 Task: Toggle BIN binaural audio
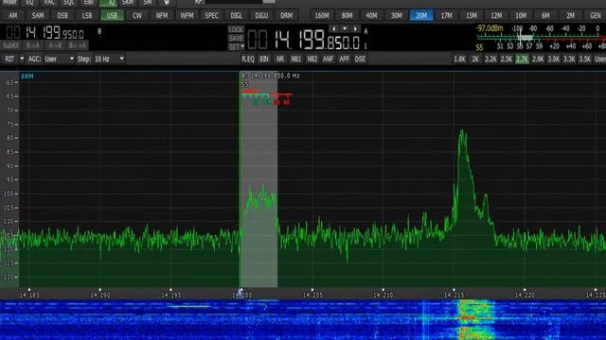(x=264, y=59)
